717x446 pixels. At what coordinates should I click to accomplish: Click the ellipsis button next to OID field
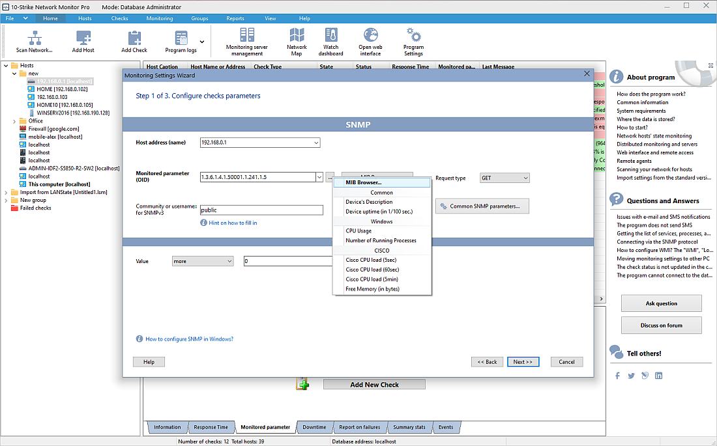[x=330, y=177]
